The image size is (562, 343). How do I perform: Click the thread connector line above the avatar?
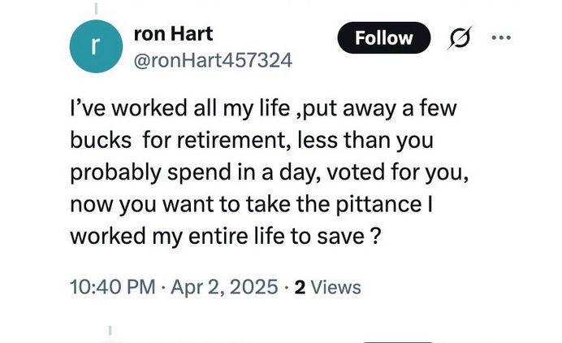tap(96, 8)
